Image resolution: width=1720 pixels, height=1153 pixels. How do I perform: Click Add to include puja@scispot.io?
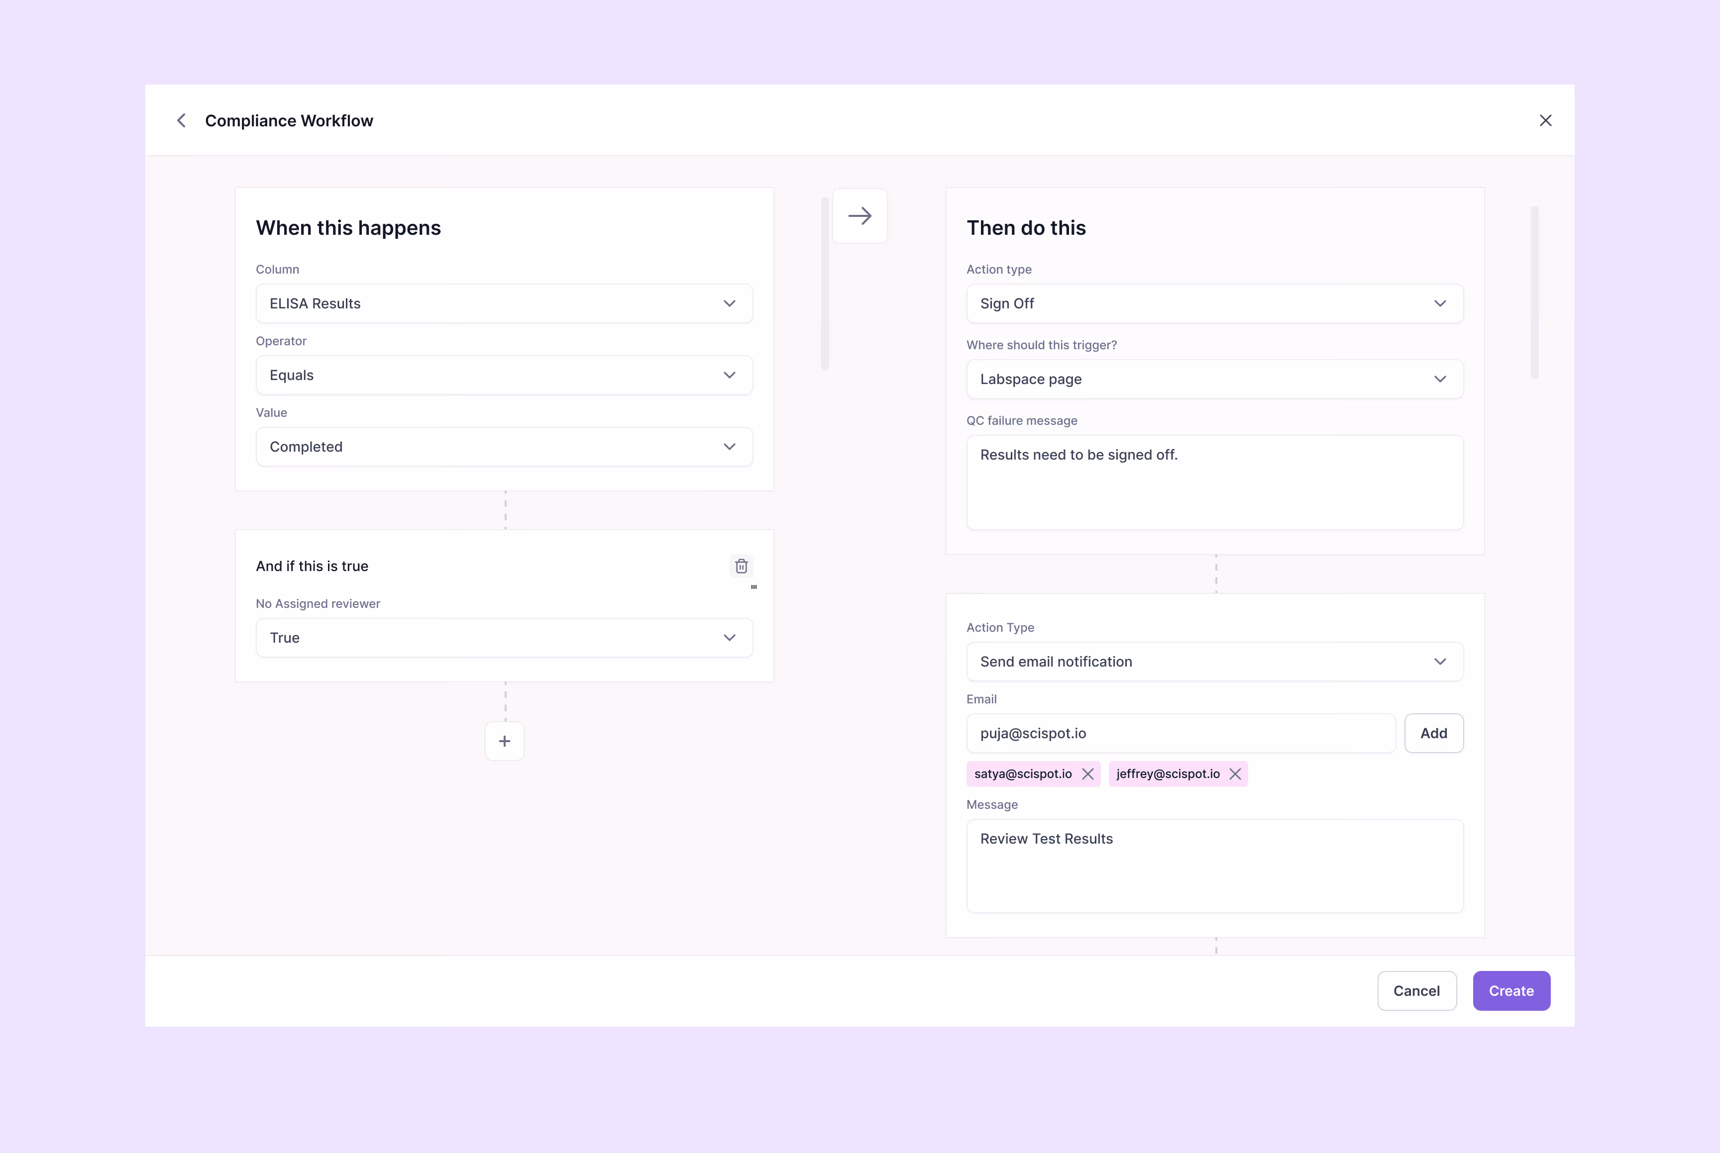(1434, 733)
